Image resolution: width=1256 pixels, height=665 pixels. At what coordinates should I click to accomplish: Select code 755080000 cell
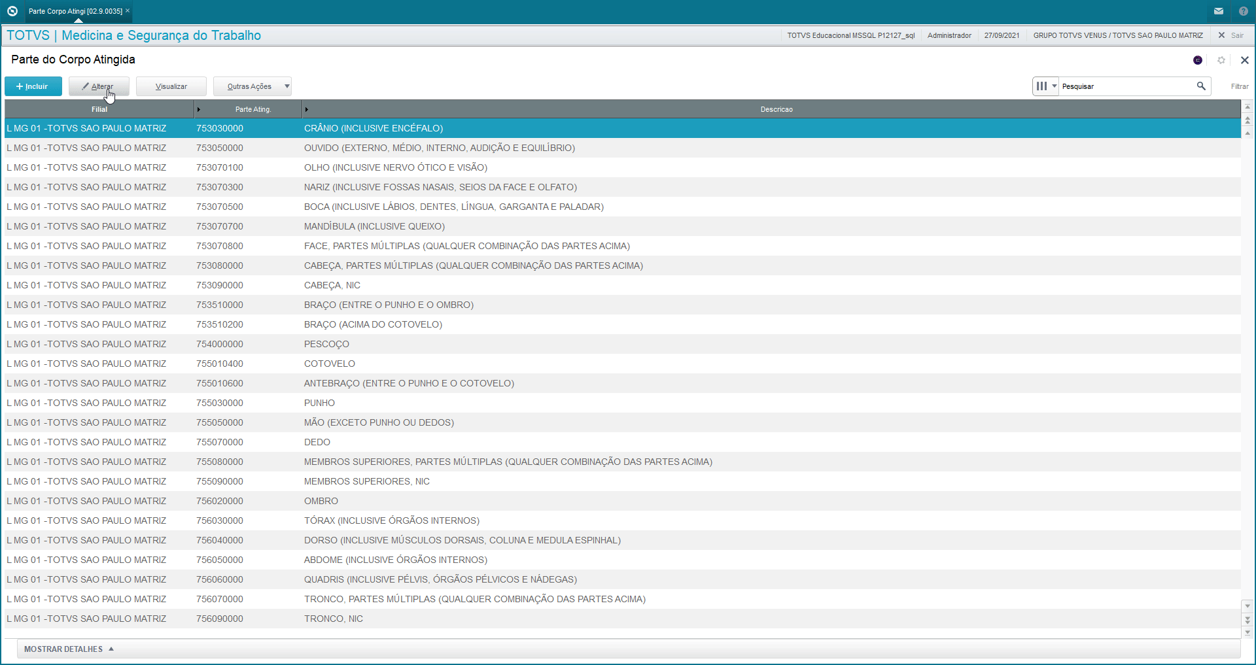220,462
